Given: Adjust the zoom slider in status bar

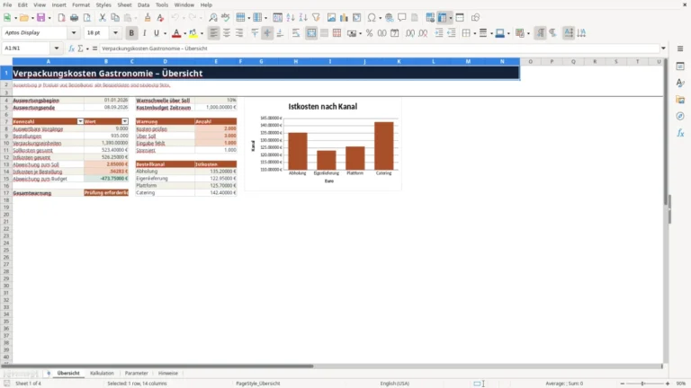Looking at the screenshot, I should pyautogui.click(x=643, y=384).
